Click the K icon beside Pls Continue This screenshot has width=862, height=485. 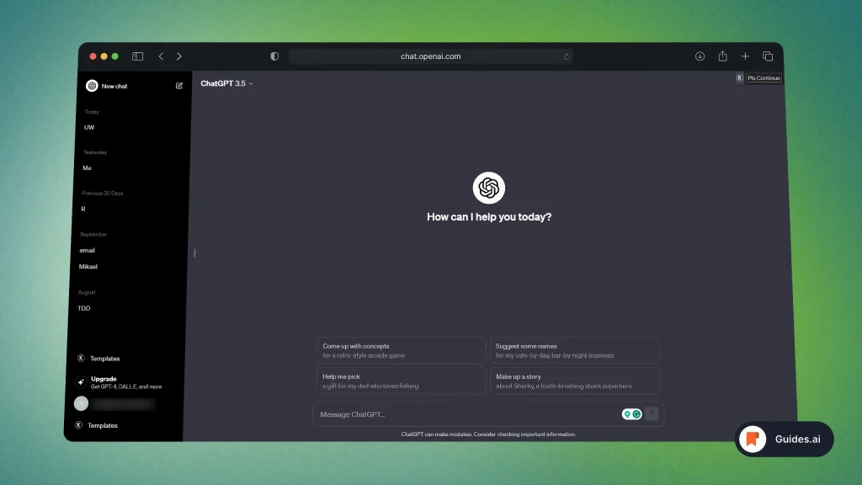coord(739,78)
